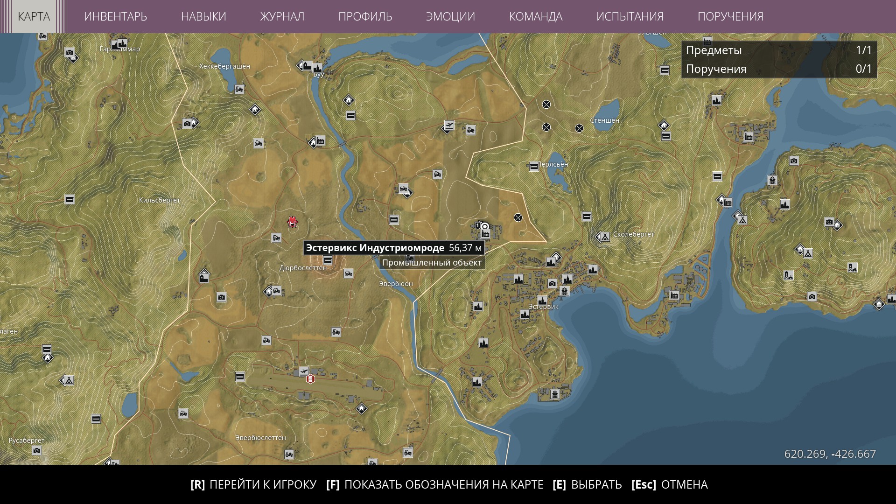Click the Эвербюон map label

(396, 284)
